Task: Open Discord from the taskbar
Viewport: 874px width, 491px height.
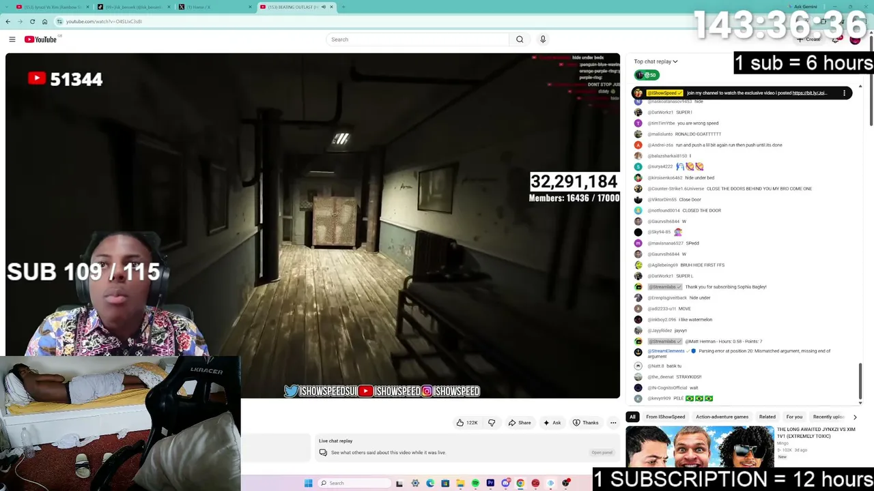Action: click(x=505, y=483)
